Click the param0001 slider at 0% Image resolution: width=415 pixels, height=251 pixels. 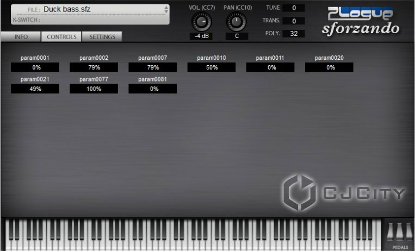36,67
